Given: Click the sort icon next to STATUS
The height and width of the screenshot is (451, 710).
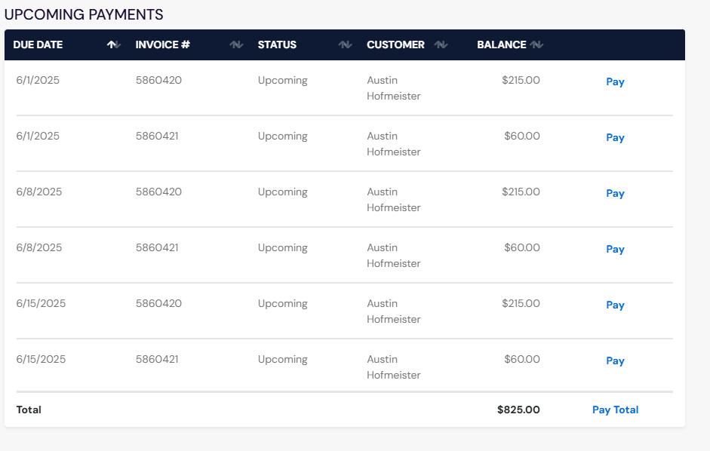Looking at the screenshot, I should [x=345, y=44].
